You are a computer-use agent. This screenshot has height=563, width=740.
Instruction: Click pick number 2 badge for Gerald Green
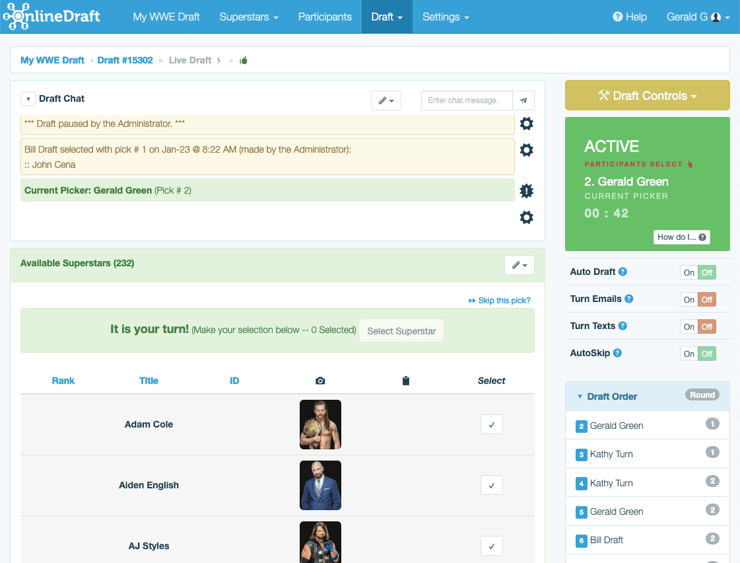pyautogui.click(x=582, y=426)
